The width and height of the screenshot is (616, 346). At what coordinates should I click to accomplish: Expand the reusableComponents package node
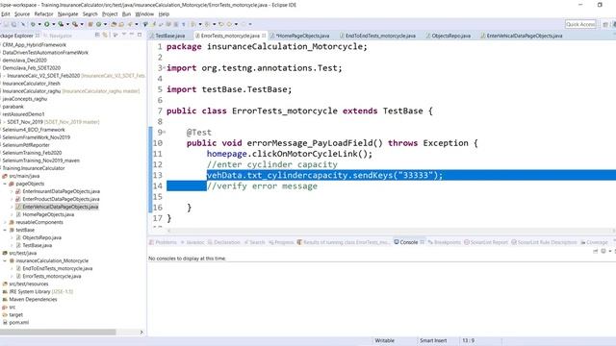coord(5,222)
